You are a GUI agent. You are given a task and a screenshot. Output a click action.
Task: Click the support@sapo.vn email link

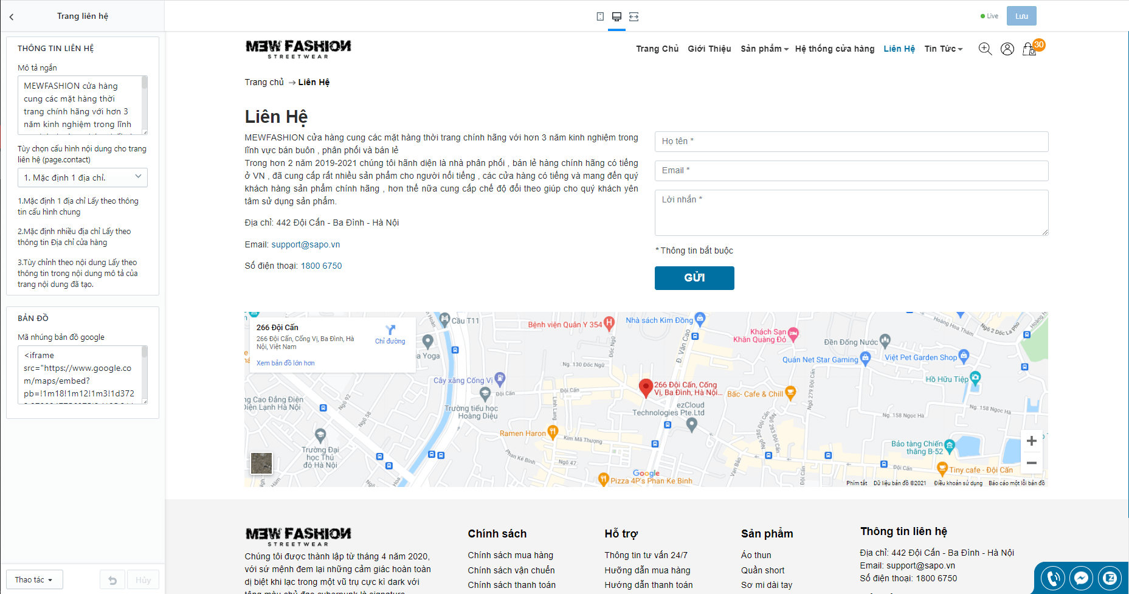click(306, 244)
